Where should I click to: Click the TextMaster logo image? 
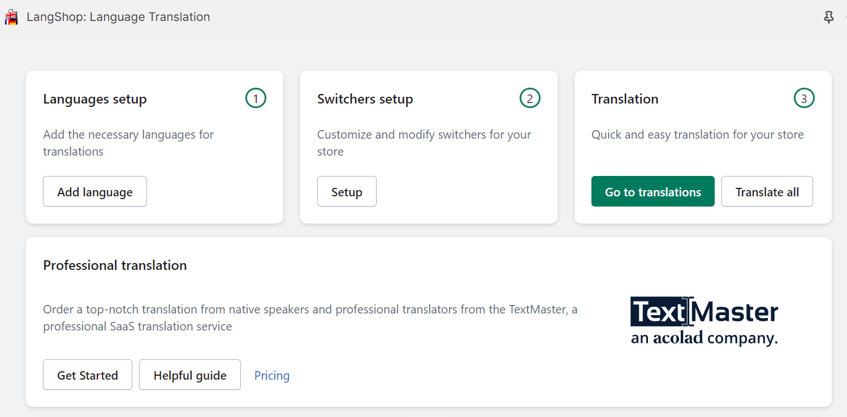[x=705, y=321]
